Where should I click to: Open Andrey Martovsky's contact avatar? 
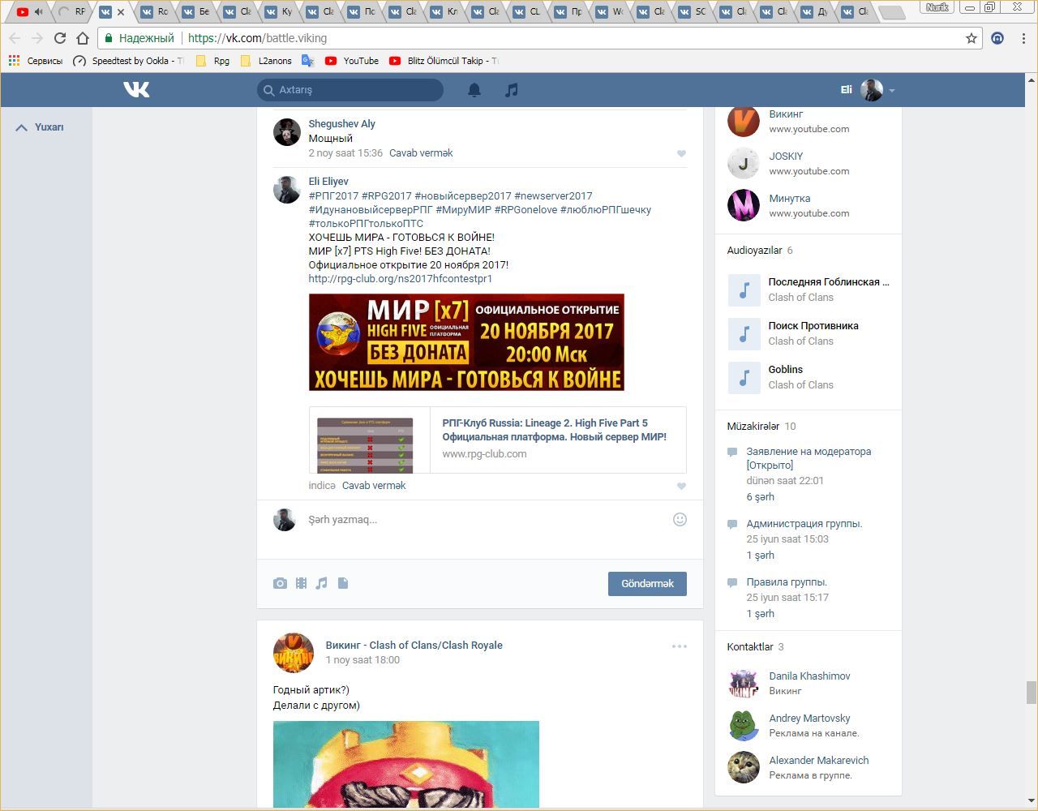coord(743,726)
